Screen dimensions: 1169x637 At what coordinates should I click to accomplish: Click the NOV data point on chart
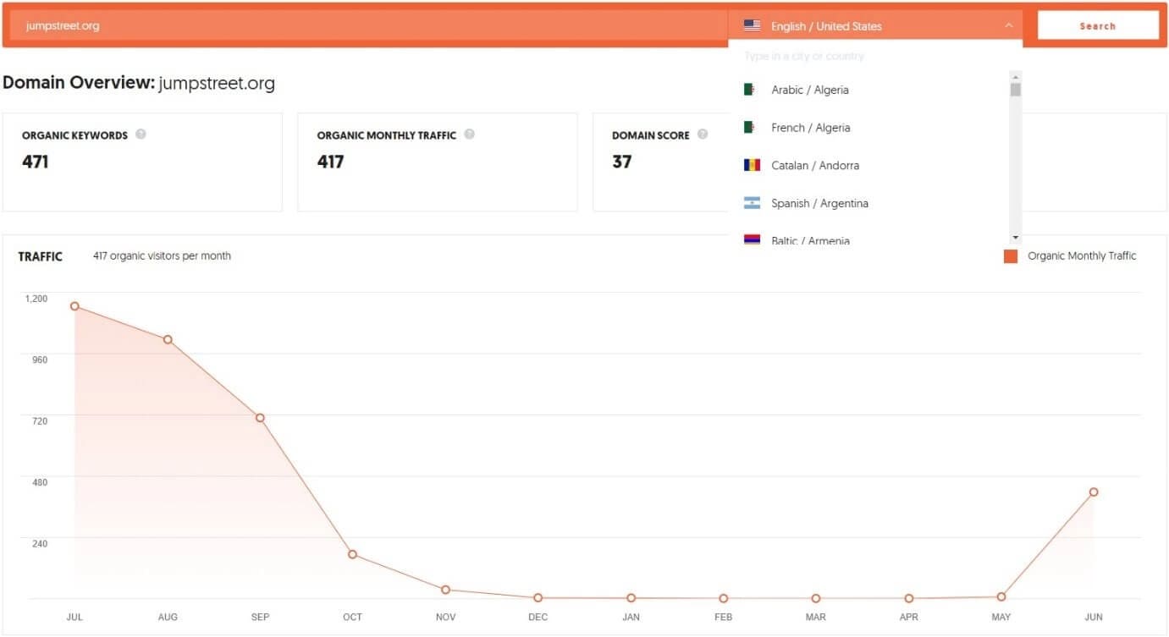pyautogui.click(x=445, y=590)
